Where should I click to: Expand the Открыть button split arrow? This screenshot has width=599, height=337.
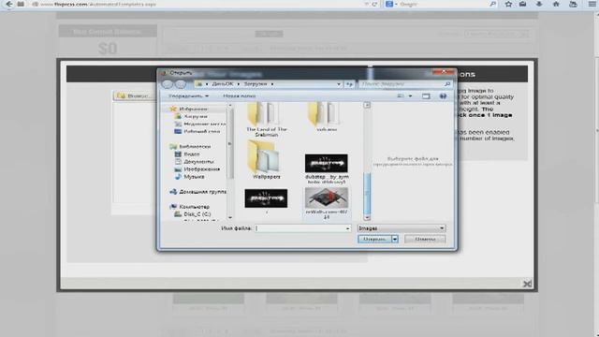395,240
